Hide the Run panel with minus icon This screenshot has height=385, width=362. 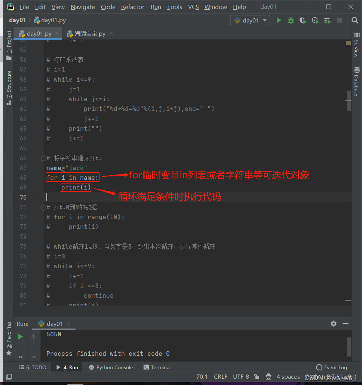(346, 324)
